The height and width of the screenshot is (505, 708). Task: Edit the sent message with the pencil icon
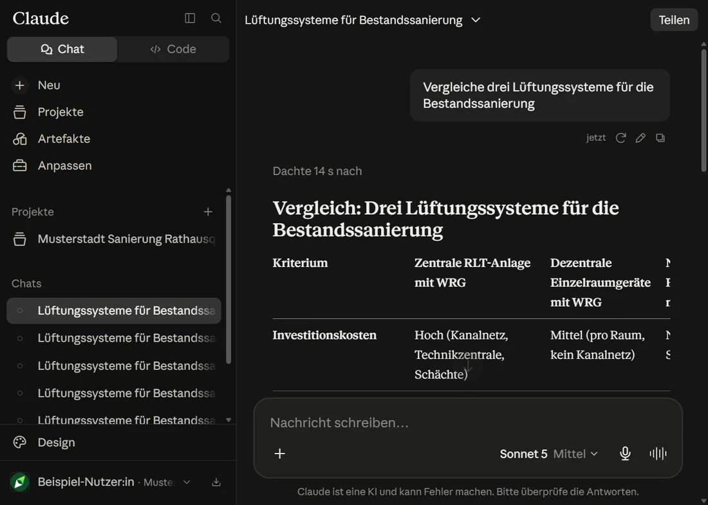tap(640, 138)
